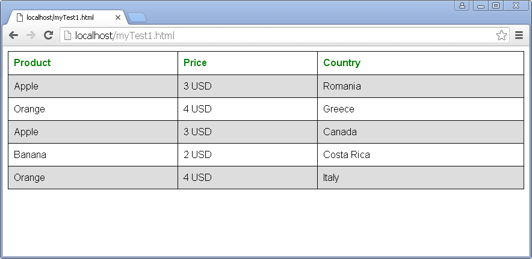Click the browser back arrow
The height and width of the screenshot is (259, 532).
[13, 35]
